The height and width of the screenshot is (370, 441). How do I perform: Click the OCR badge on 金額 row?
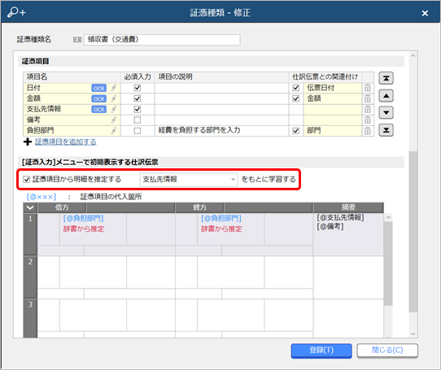[99, 98]
